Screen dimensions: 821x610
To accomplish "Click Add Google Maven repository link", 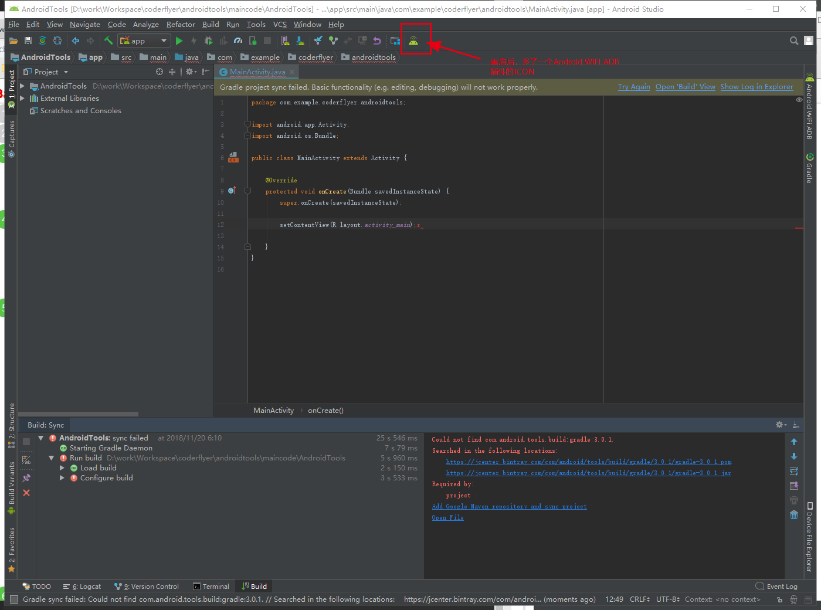I will [509, 507].
